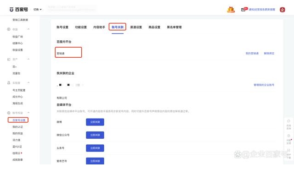Click the 账号权益 section icon
The height and width of the screenshot is (169, 294).
9,113
